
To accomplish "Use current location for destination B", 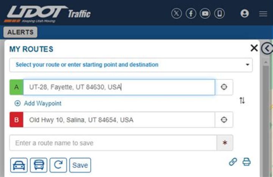I will click(224, 120).
